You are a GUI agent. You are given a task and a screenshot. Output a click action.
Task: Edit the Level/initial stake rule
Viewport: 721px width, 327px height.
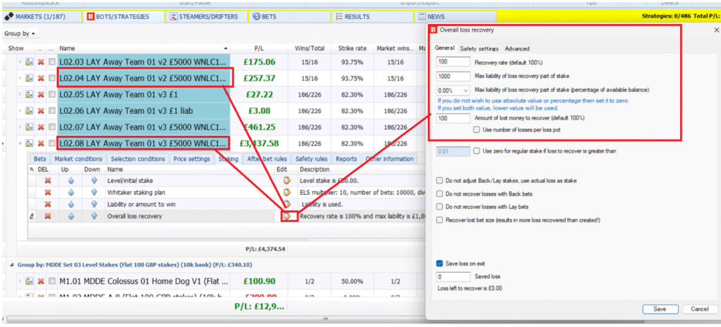click(288, 181)
